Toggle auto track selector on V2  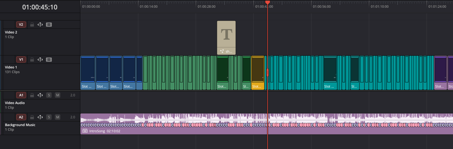tap(40, 25)
